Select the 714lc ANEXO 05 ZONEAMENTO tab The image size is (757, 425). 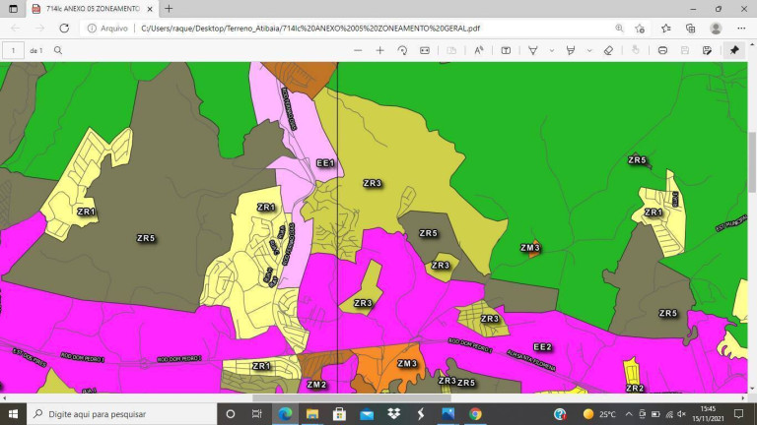[93, 9]
